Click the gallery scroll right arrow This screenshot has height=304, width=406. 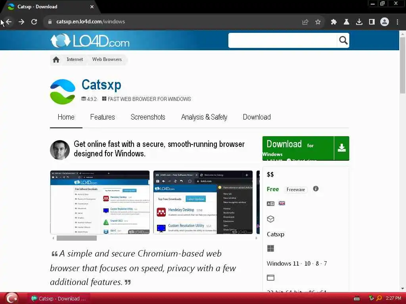(256, 238)
